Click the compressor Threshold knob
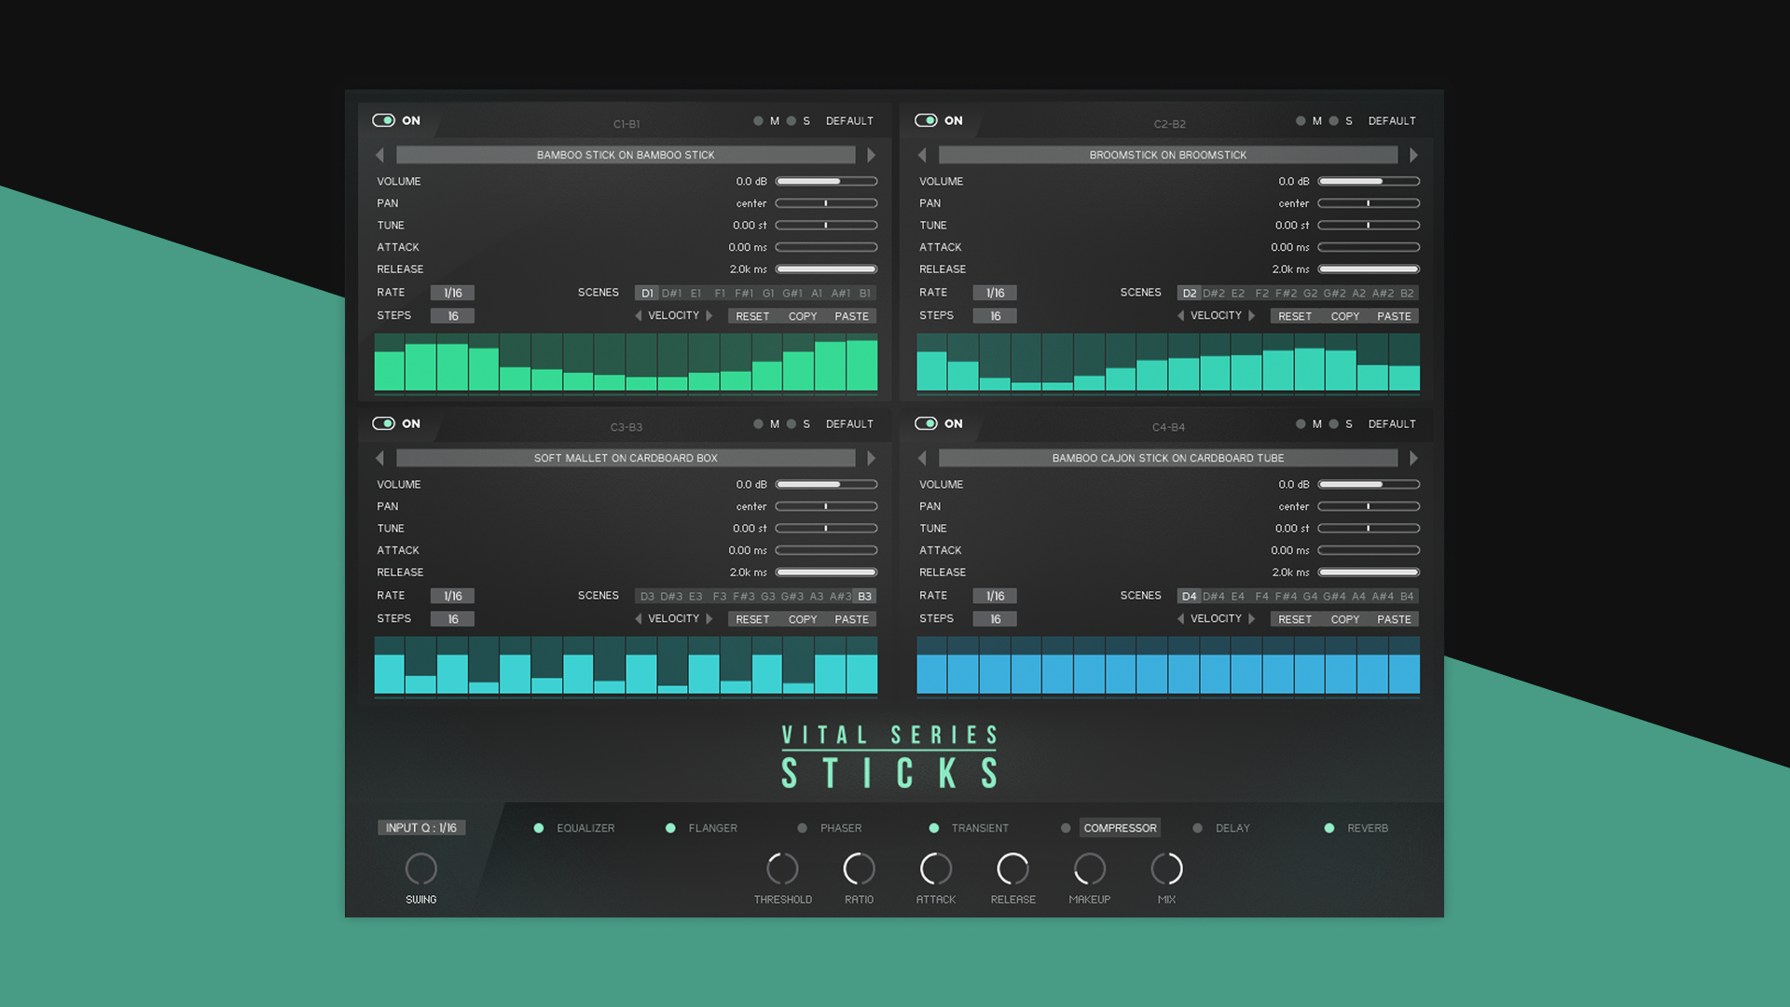The width and height of the screenshot is (1790, 1007). click(782, 869)
